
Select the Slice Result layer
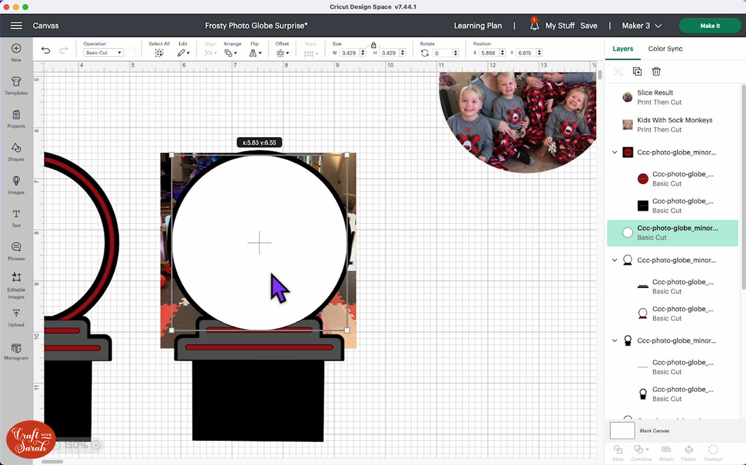click(x=655, y=97)
